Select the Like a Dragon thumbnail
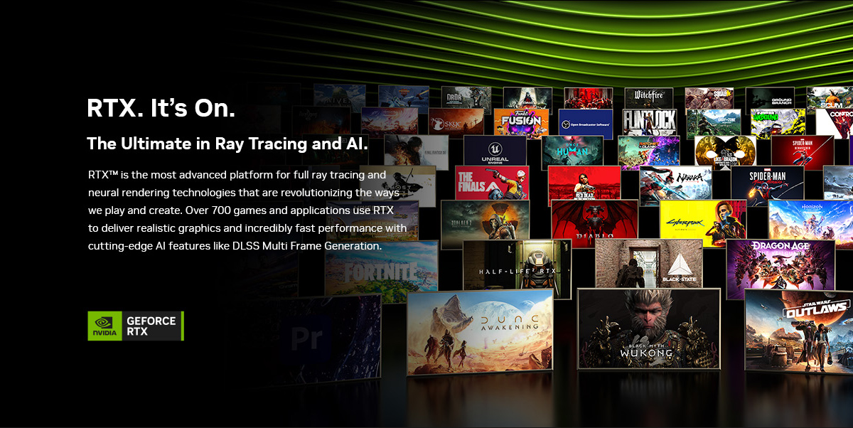The image size is (853, 428). click(x=725, y=151)
